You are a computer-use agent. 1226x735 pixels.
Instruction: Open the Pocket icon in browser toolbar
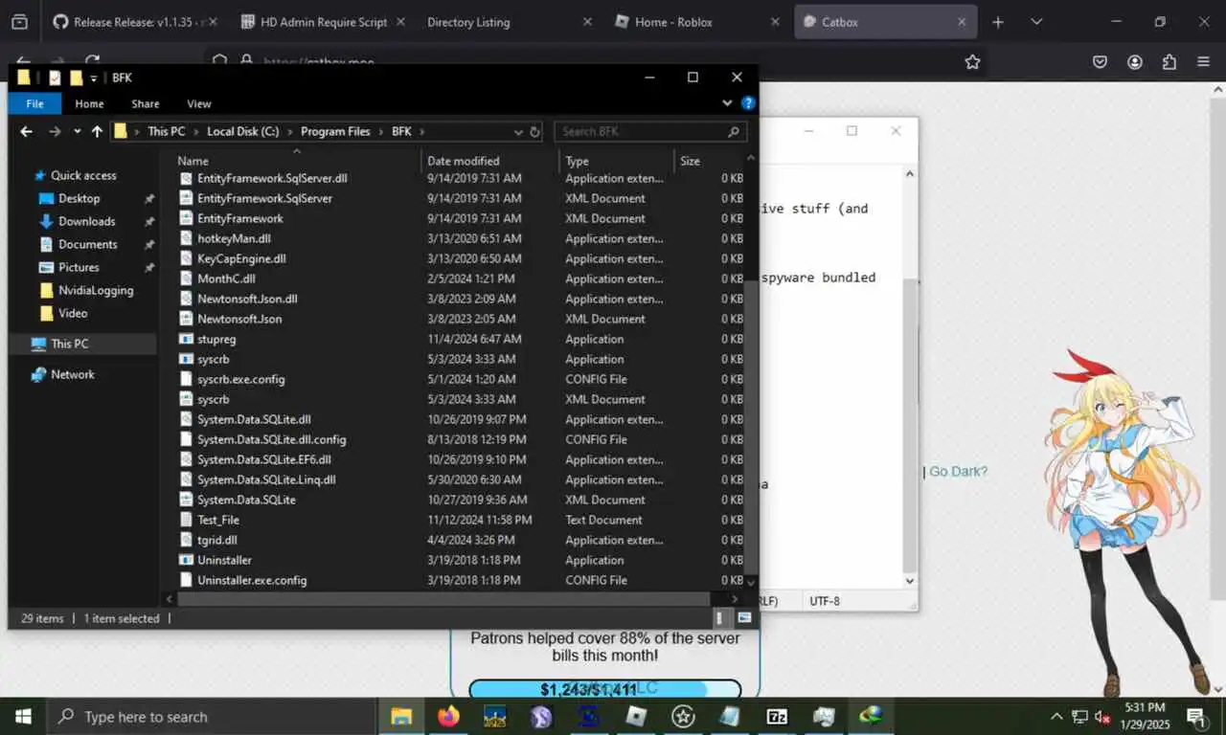coord(1101,62)
